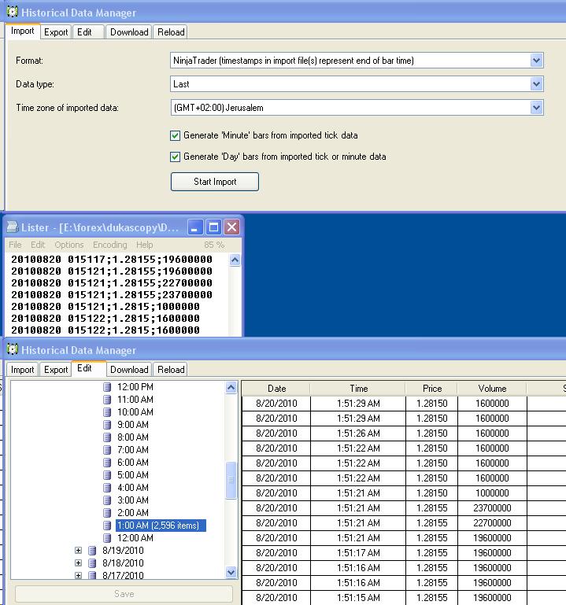This screenshot has height=605, width=566.
Task: Click the Price column header
Action: 431,389
